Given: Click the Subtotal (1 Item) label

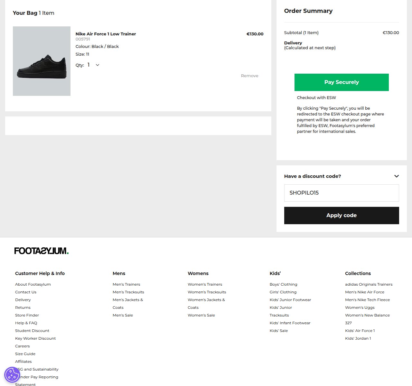Looking at the screenshot, I should pos(301,33).
